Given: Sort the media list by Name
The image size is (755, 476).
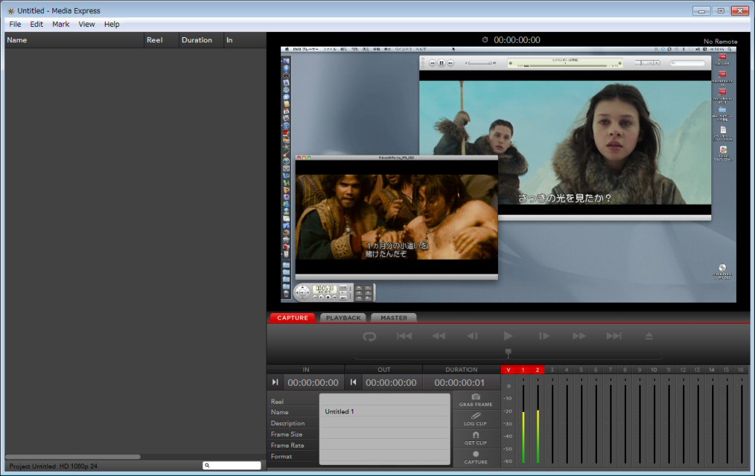Looking at the screenshot, I should pos(74,40).
